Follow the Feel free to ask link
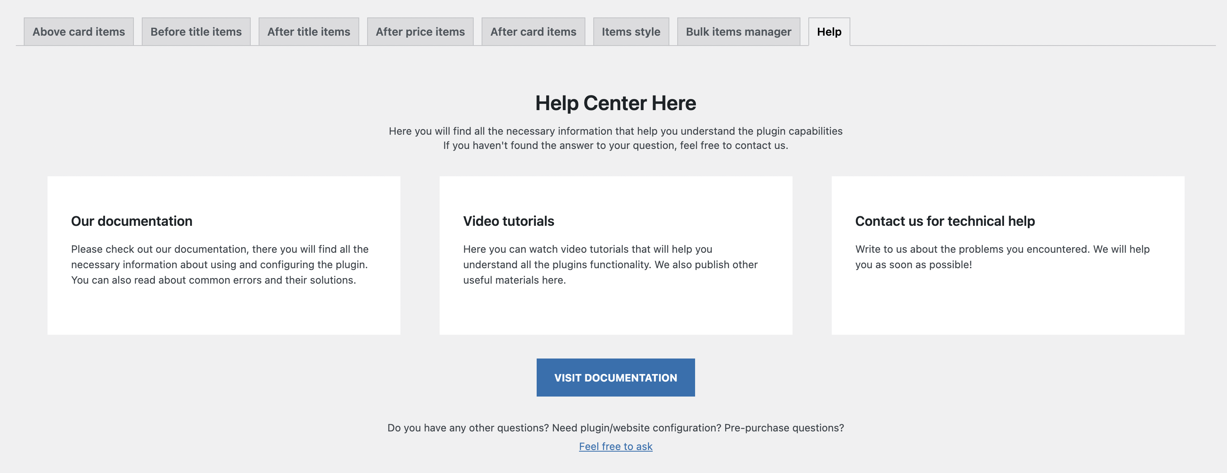1227x473 pixels. pyautogui.click(x=615, y=446)
